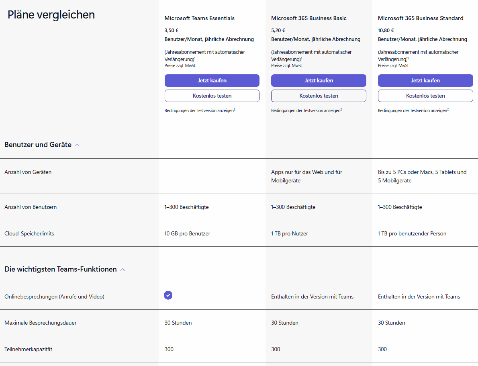Open footnote 1 under Teams Essentials subscription
This screenshot has width=478, height=366.
point(195,59)
